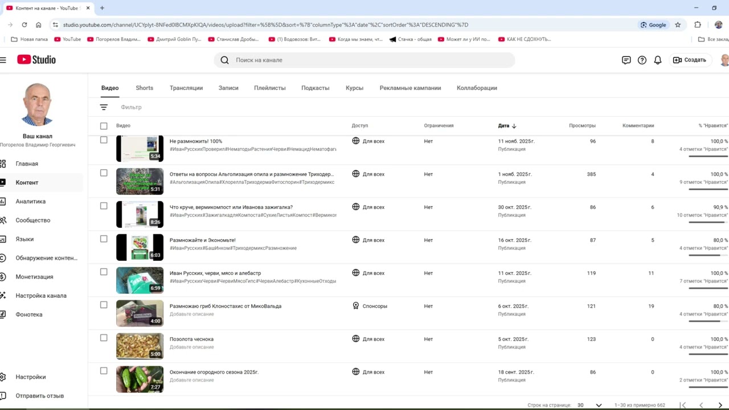Go to the previous results page

701,405
